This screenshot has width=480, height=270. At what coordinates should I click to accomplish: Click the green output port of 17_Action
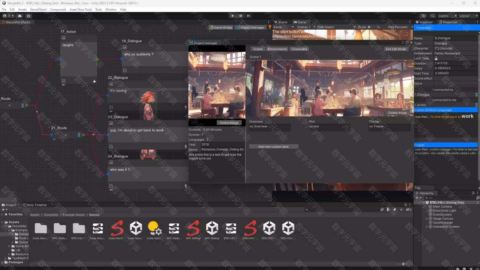click(97, 59)
